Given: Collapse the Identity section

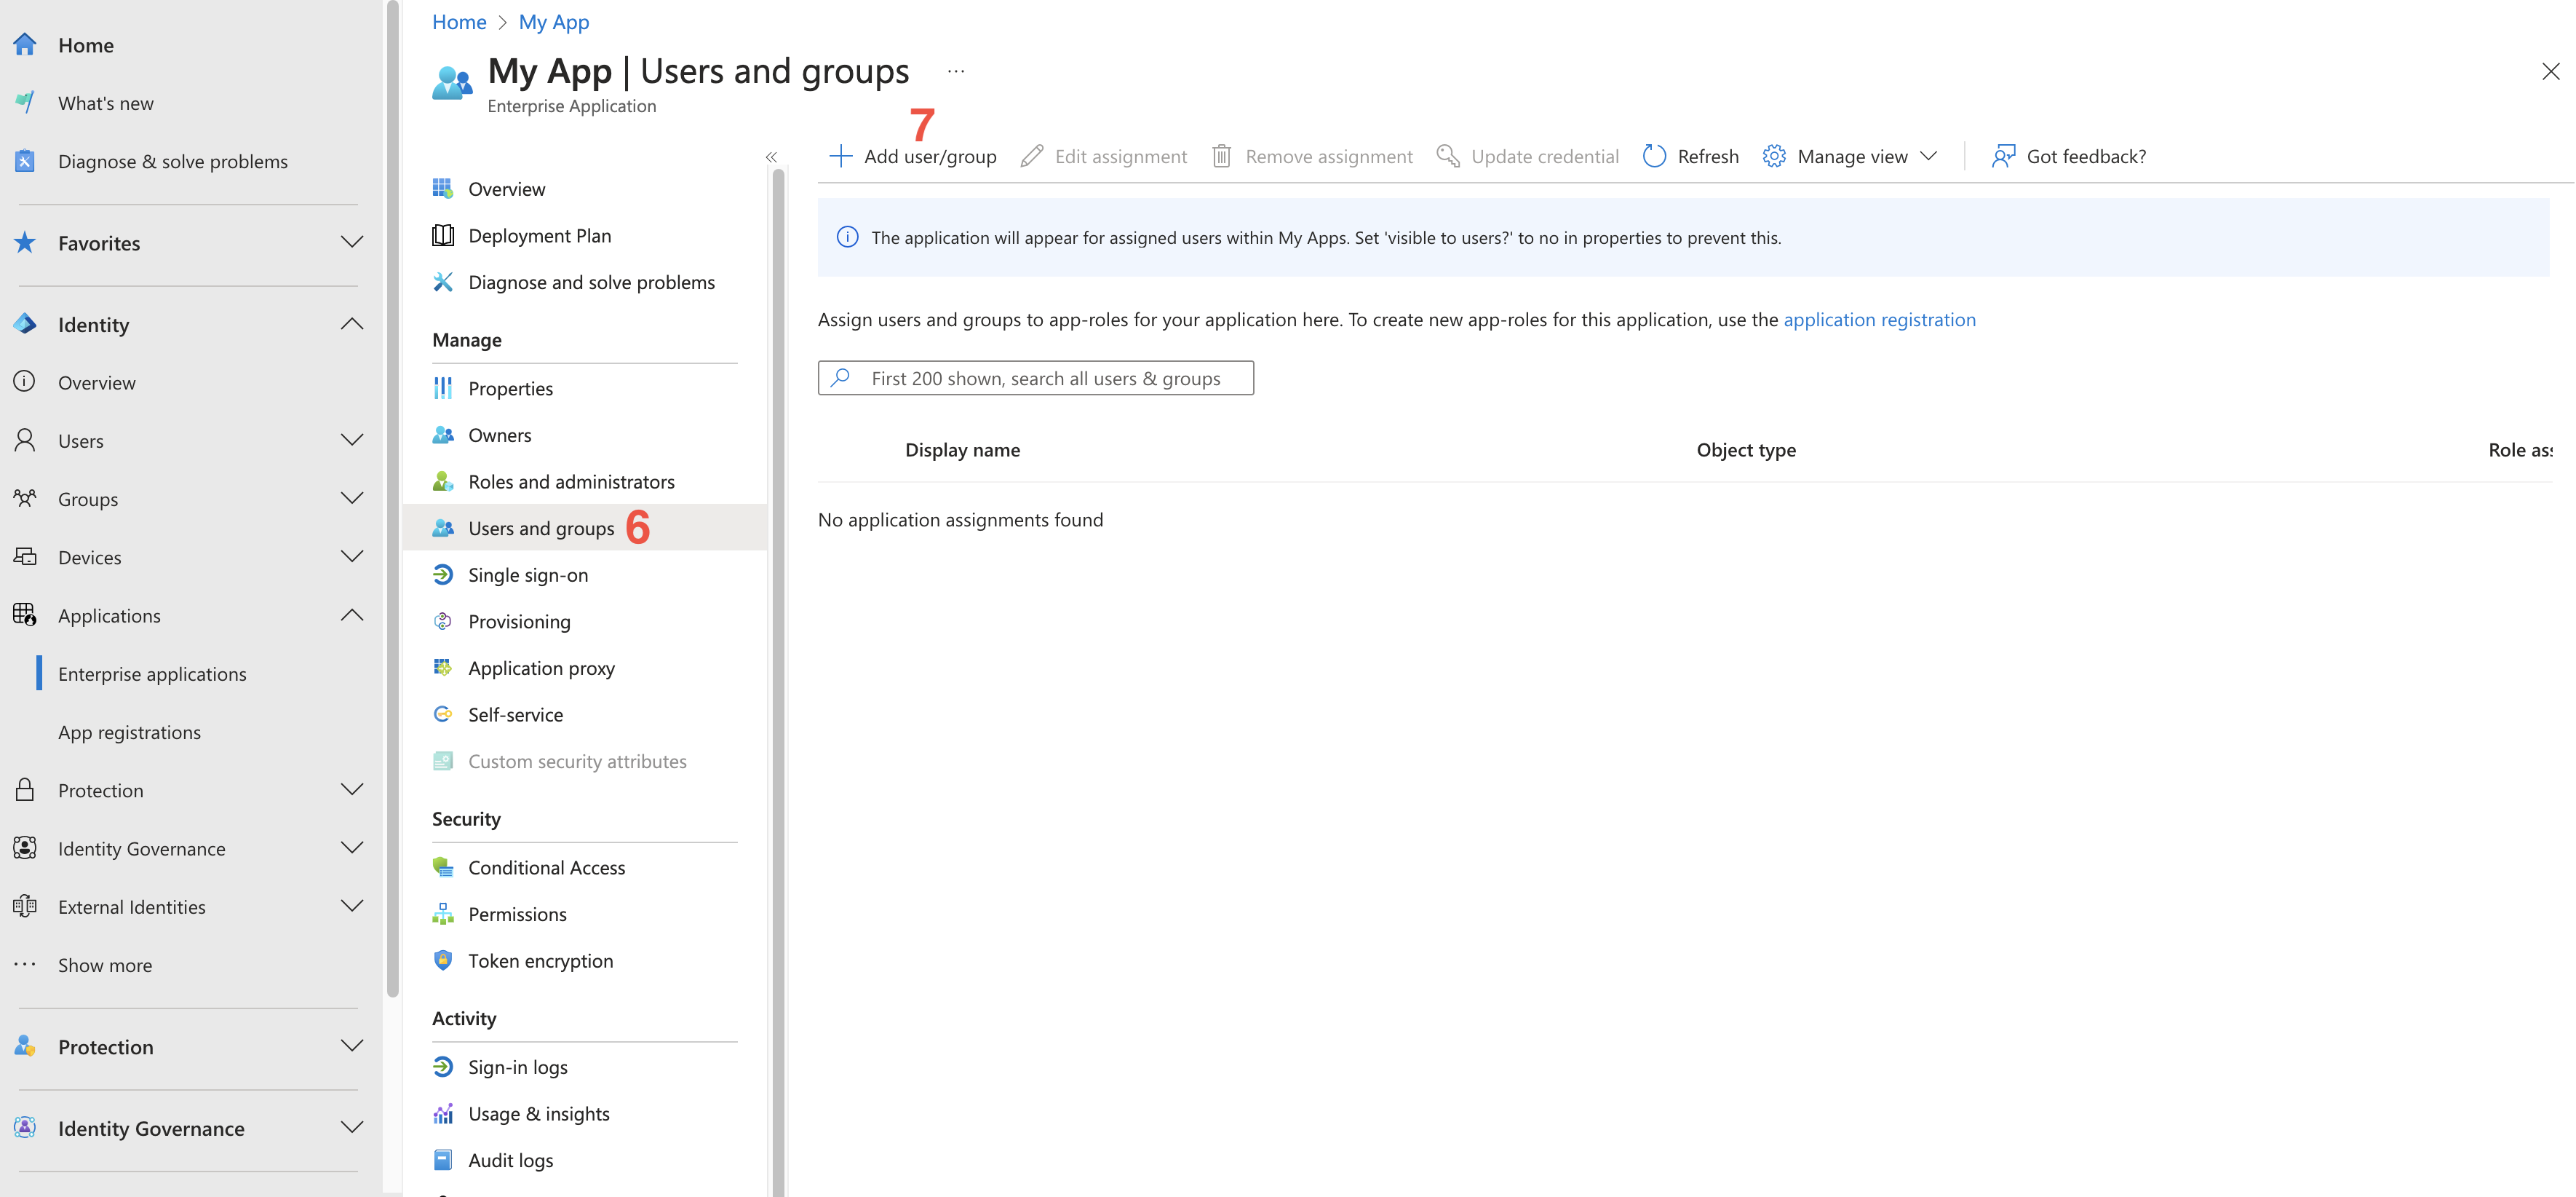Looking at the screenshot, I should point(351,324).
